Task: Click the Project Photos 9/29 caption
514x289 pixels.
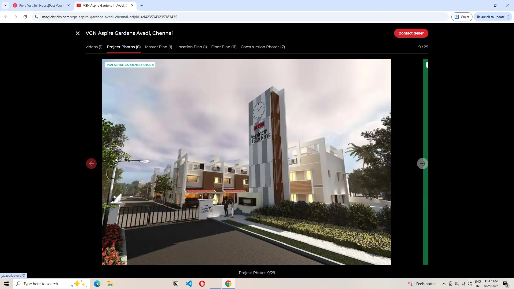Action: click(x=257, y=273)
